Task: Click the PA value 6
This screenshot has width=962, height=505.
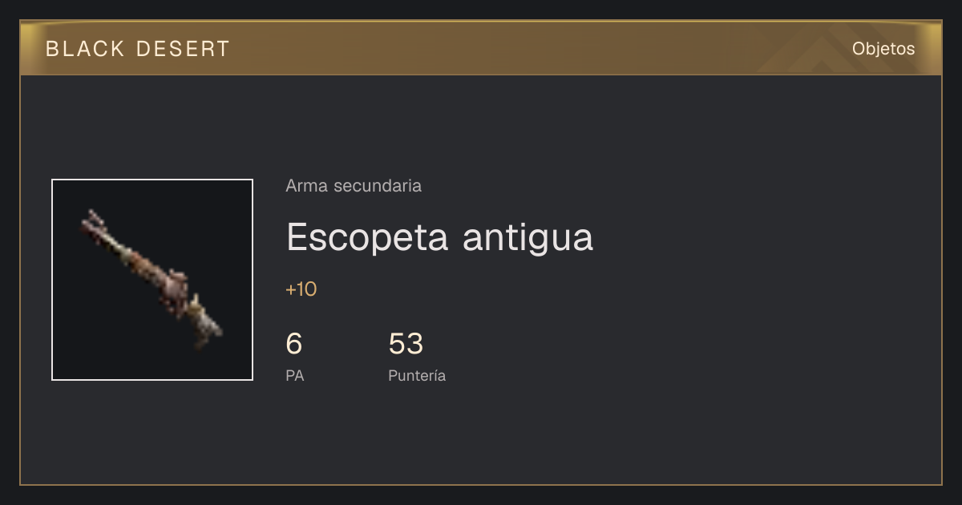Action: tap(294, 344)
